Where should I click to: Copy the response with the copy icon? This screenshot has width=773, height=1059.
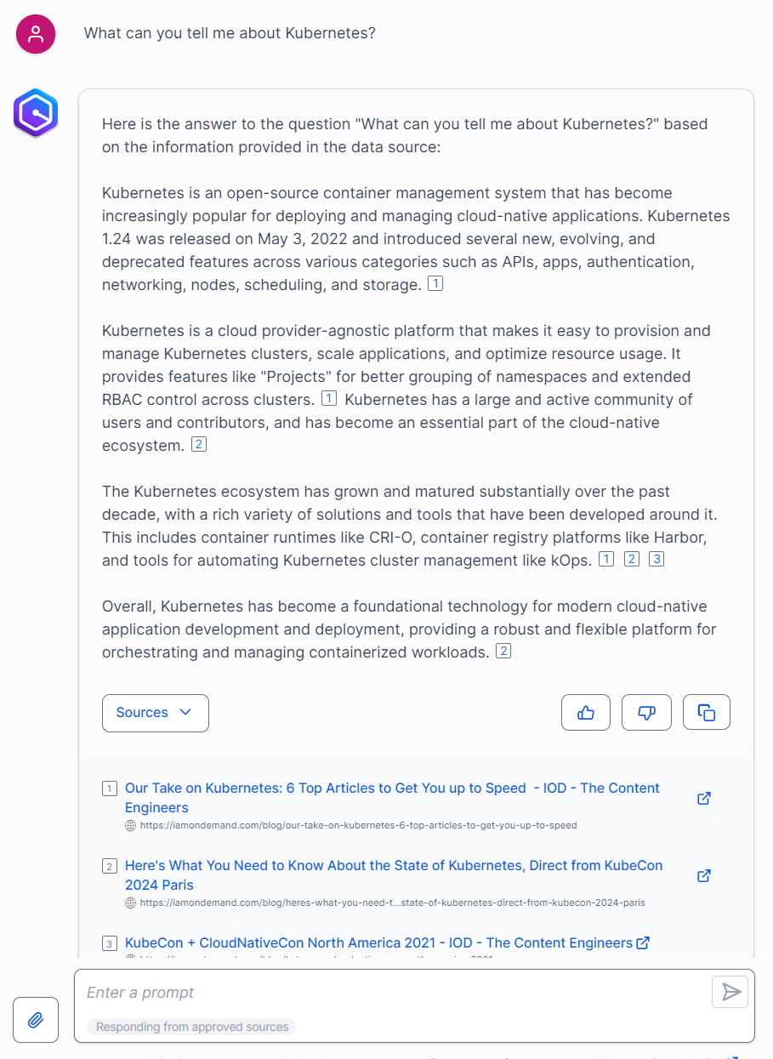tap(707, 713)
